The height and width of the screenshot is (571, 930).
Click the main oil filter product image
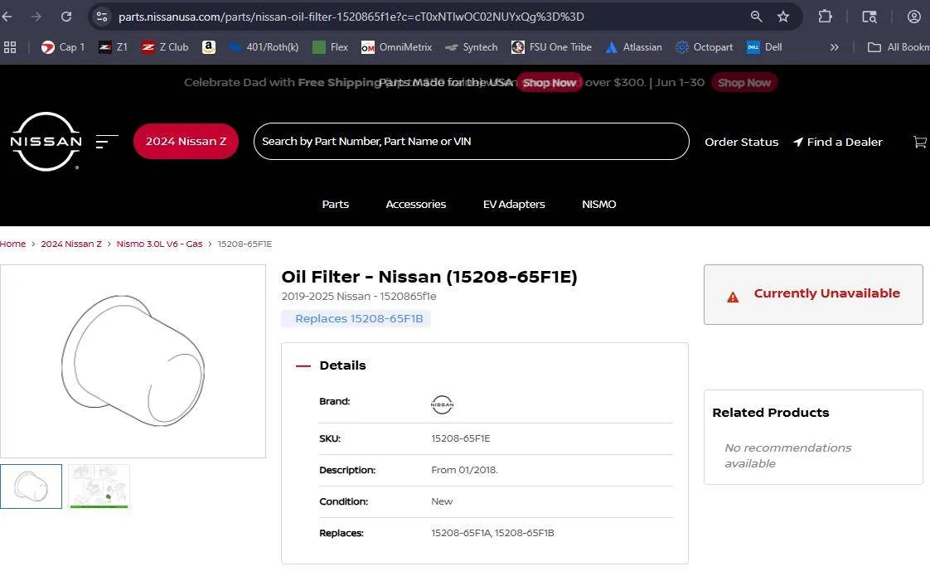(x=133, y=361)
